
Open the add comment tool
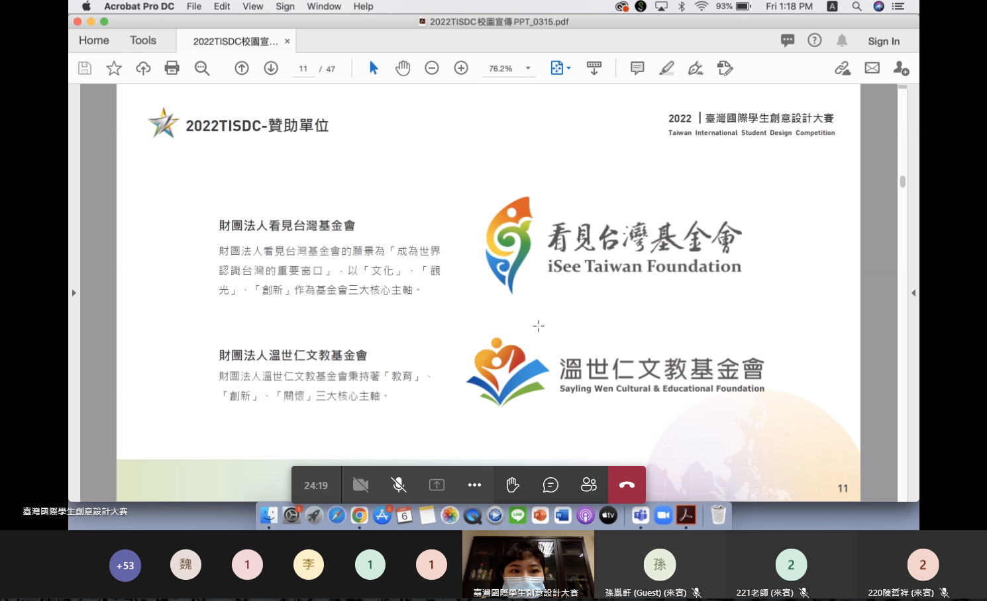[637, 68]
